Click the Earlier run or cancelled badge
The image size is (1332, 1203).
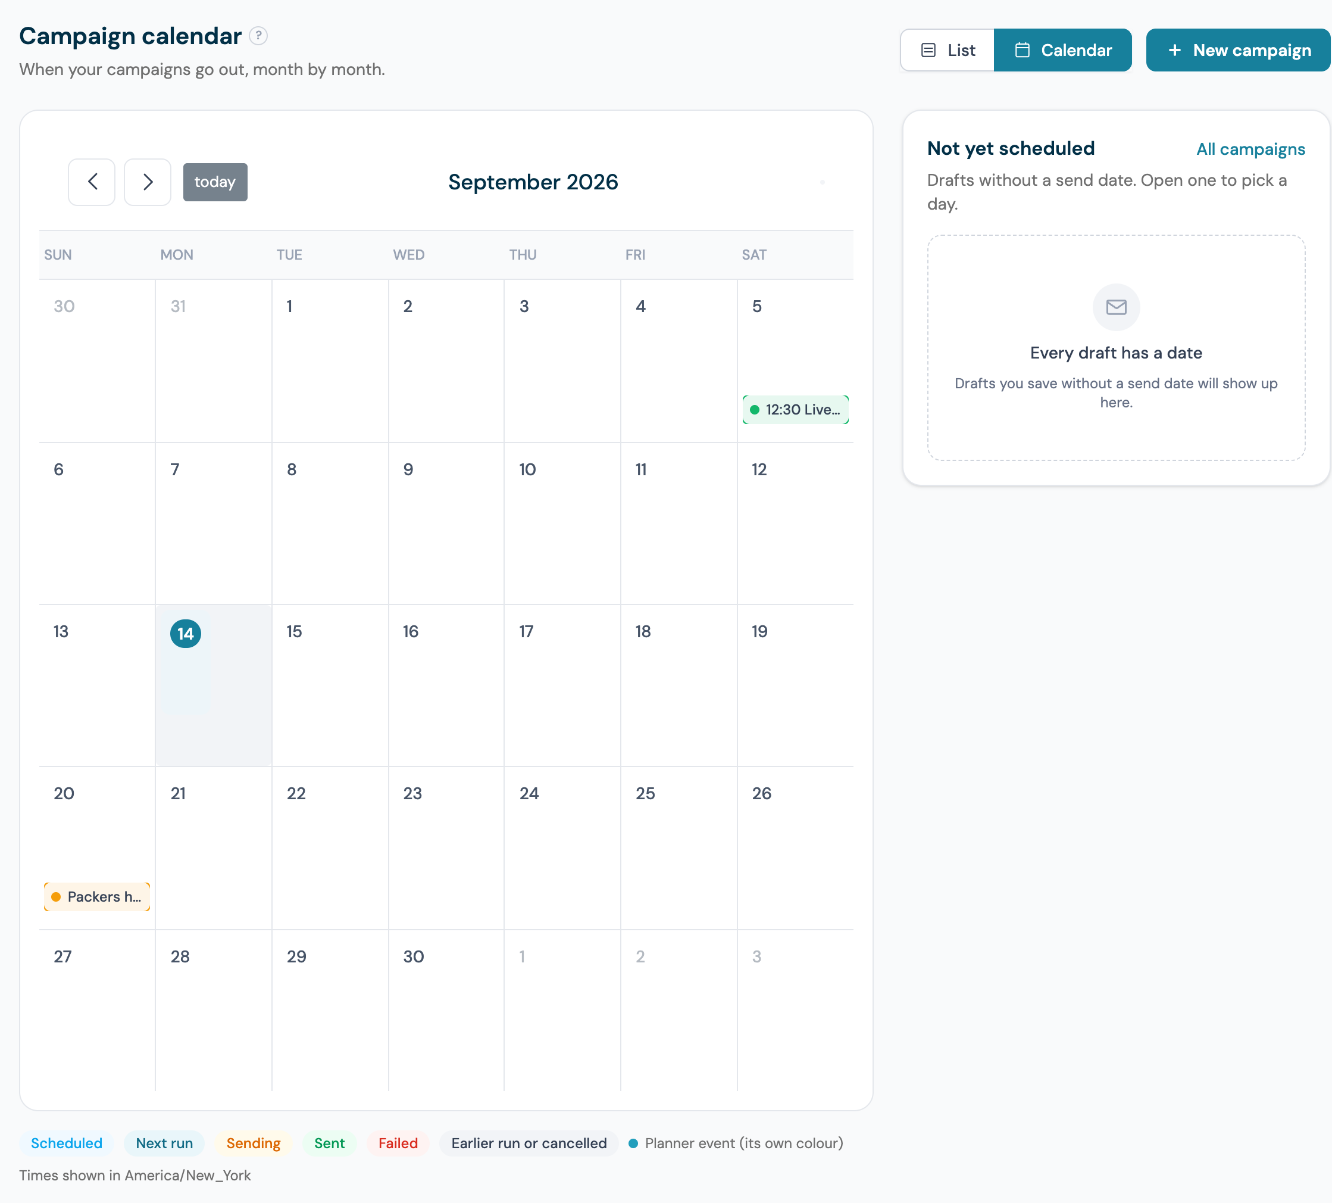click(x=529, y=1143)
